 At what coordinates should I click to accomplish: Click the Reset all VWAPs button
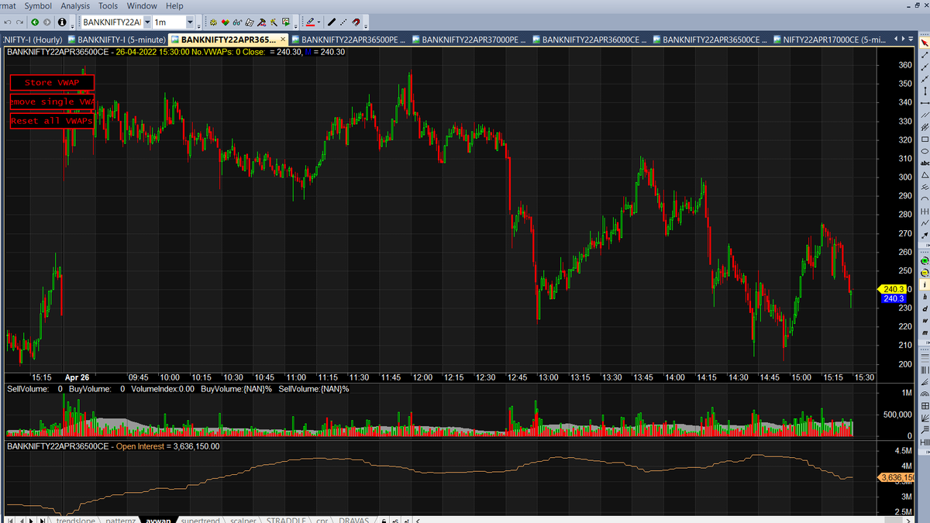click(52, 121)
